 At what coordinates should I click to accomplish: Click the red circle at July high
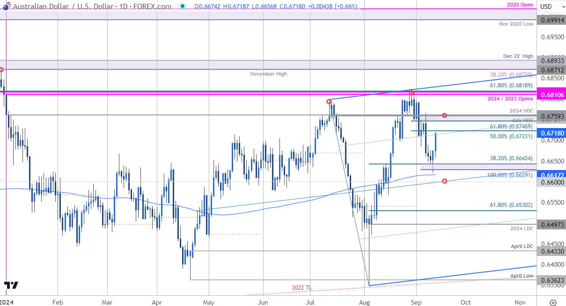(x=329, y=101)
